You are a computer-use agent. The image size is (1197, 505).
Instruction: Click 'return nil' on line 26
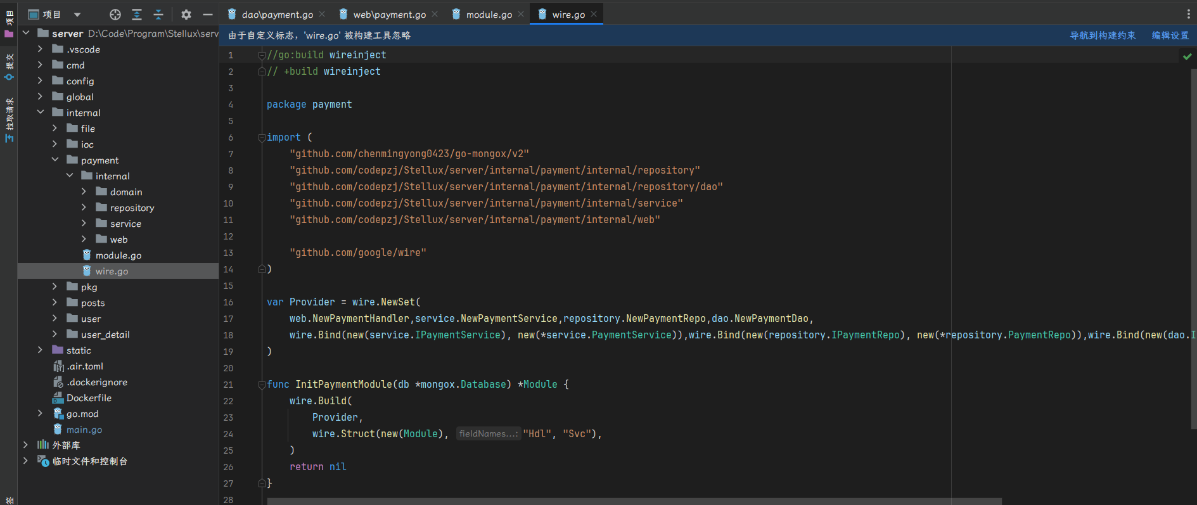coord(318,467)
